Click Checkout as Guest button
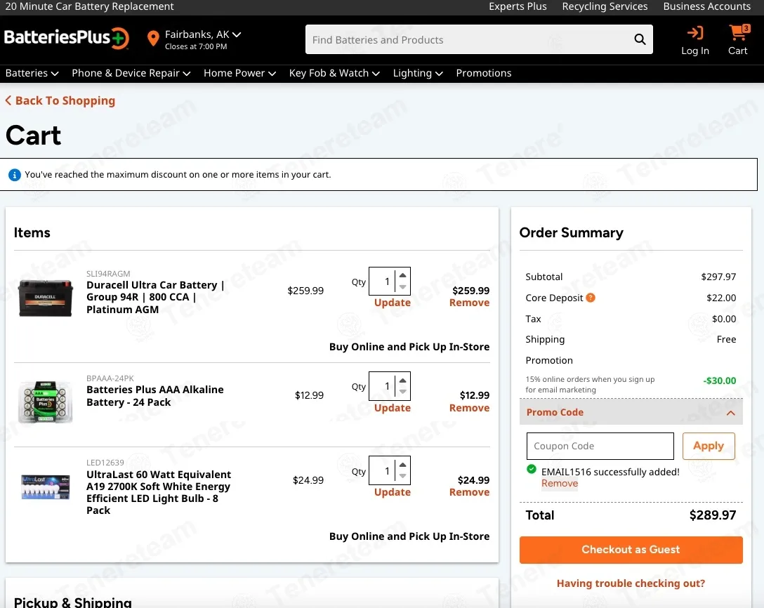The width and height of the screenshot is (764, 608). [631, 550]
